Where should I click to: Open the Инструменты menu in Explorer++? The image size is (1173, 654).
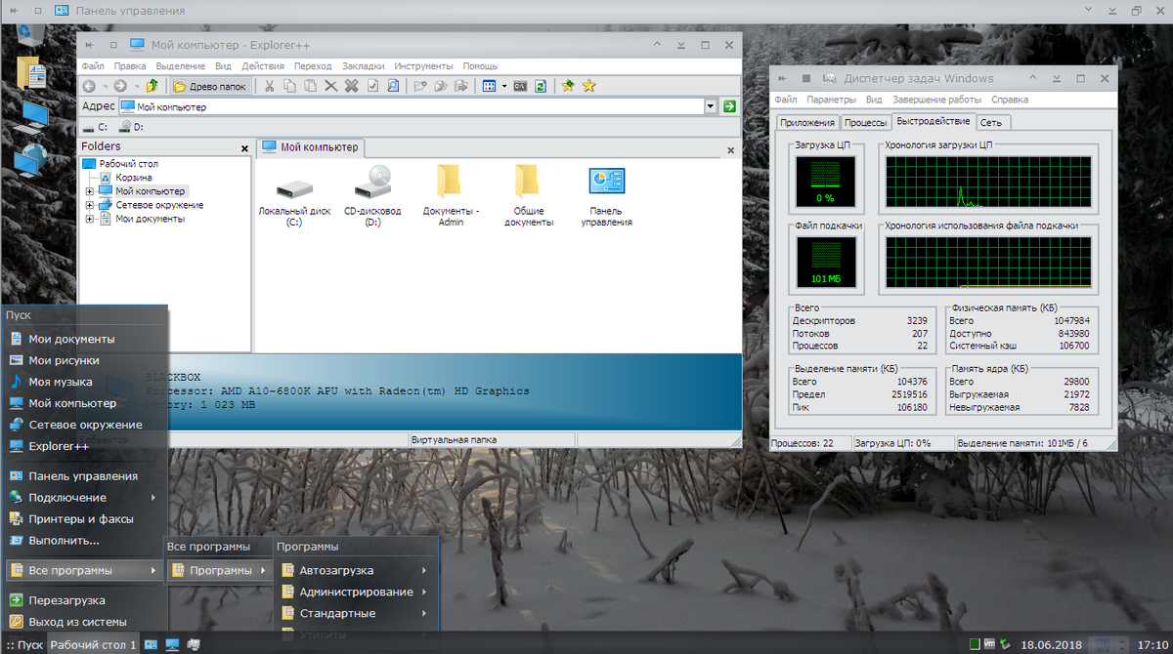pos(424,65)
